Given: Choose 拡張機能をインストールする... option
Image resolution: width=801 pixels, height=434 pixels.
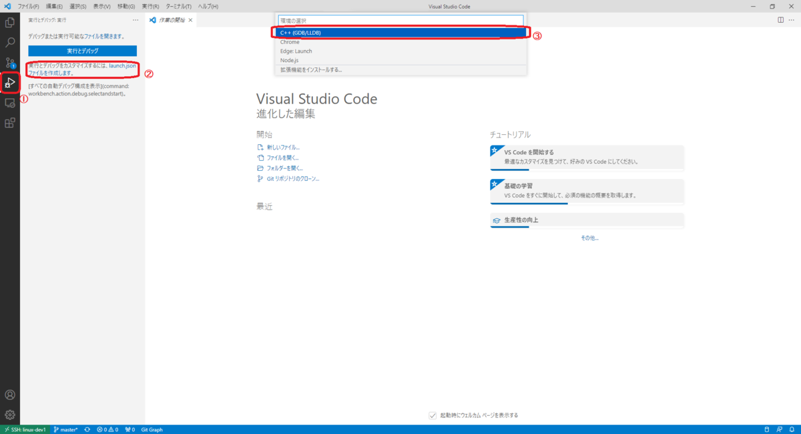Looking at the screenshot, I should [x=400, y=69].
